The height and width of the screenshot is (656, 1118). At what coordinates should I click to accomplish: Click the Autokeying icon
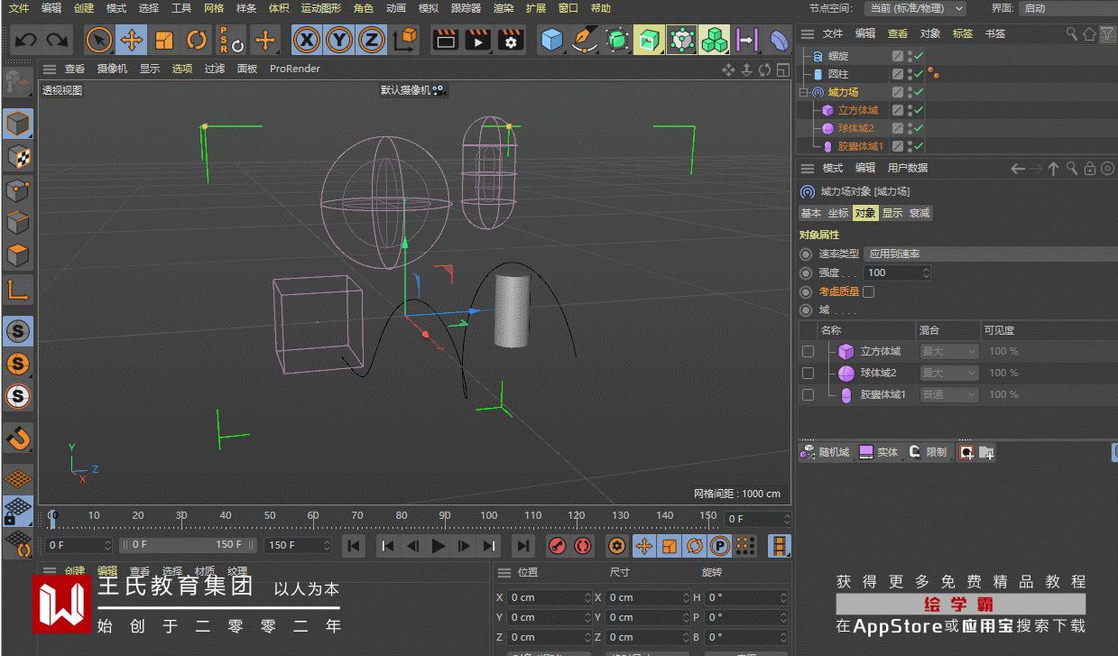point(583,545)
